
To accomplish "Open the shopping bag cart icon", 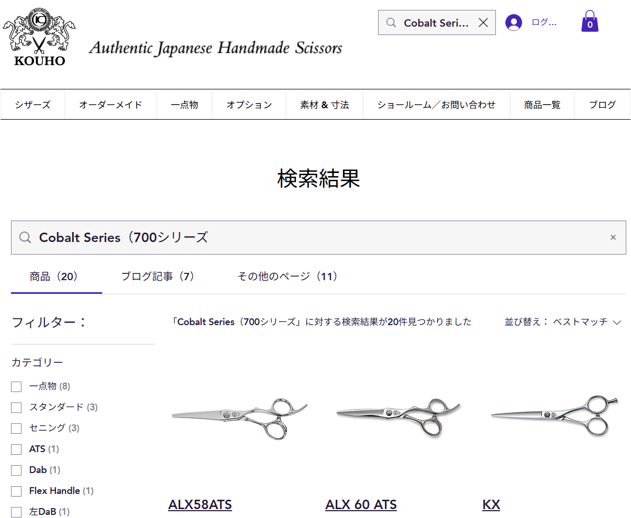I will [x=590, y=21].
